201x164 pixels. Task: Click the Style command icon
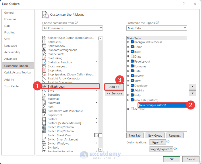44,91
